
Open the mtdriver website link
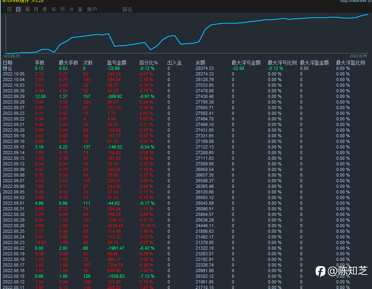[356, 1]
